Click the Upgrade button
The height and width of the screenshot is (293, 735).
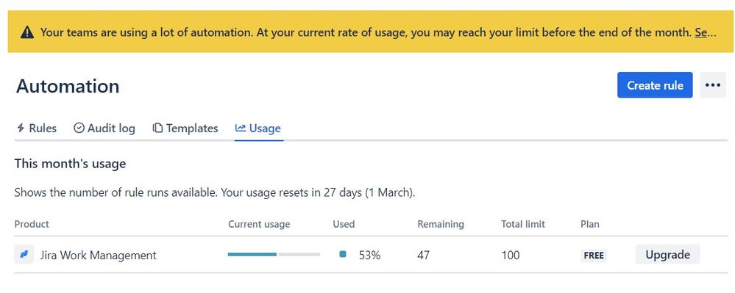click(x=667, y=255)
